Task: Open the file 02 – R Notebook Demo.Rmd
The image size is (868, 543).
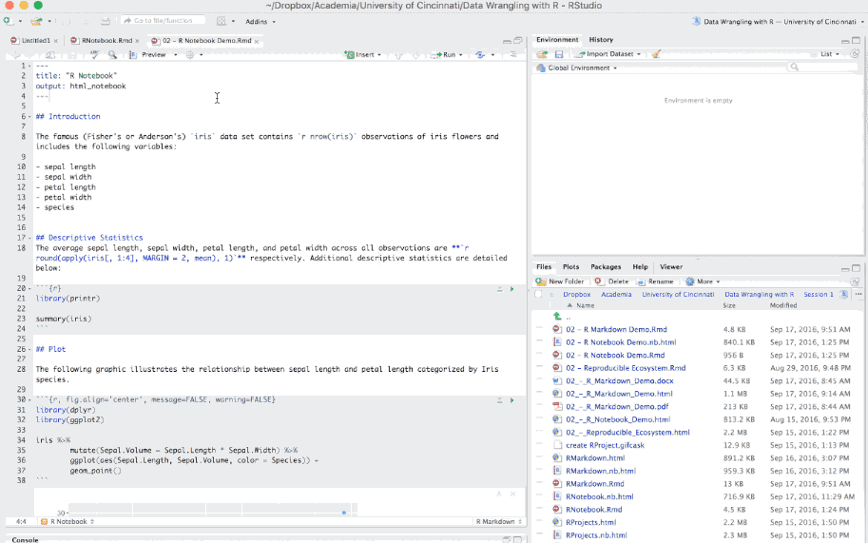Action: [x=615, y=355]
